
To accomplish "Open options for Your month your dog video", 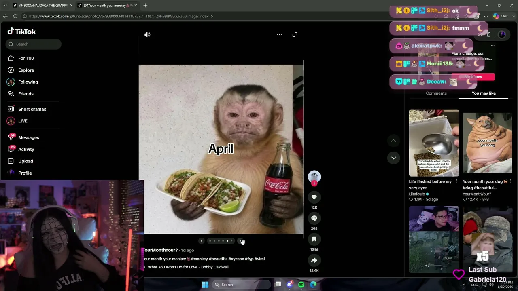I will tap(510, 181).
